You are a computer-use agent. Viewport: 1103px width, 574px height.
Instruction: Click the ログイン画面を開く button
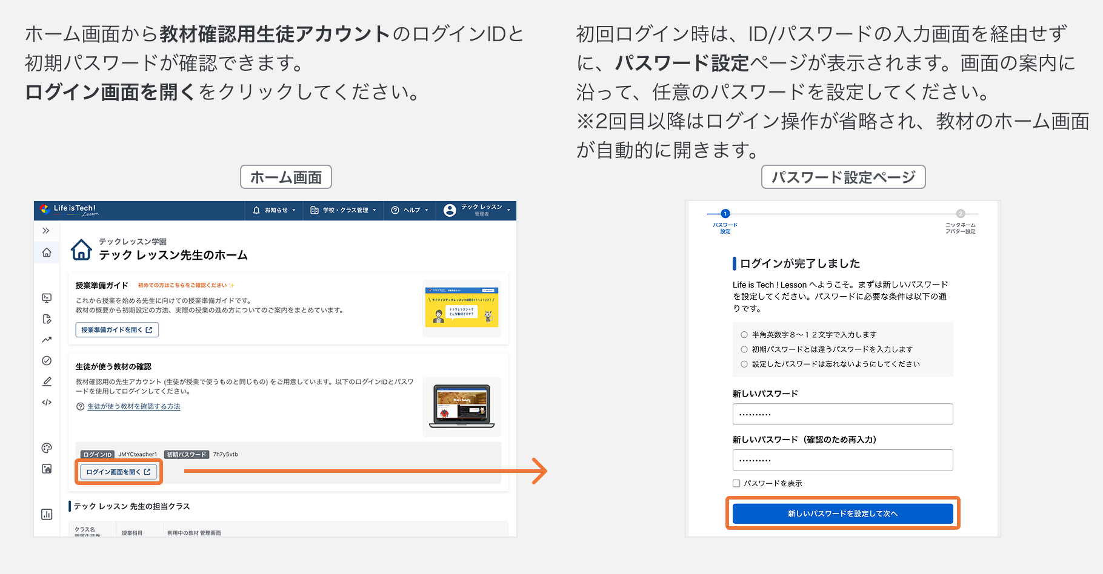point(119,472)
